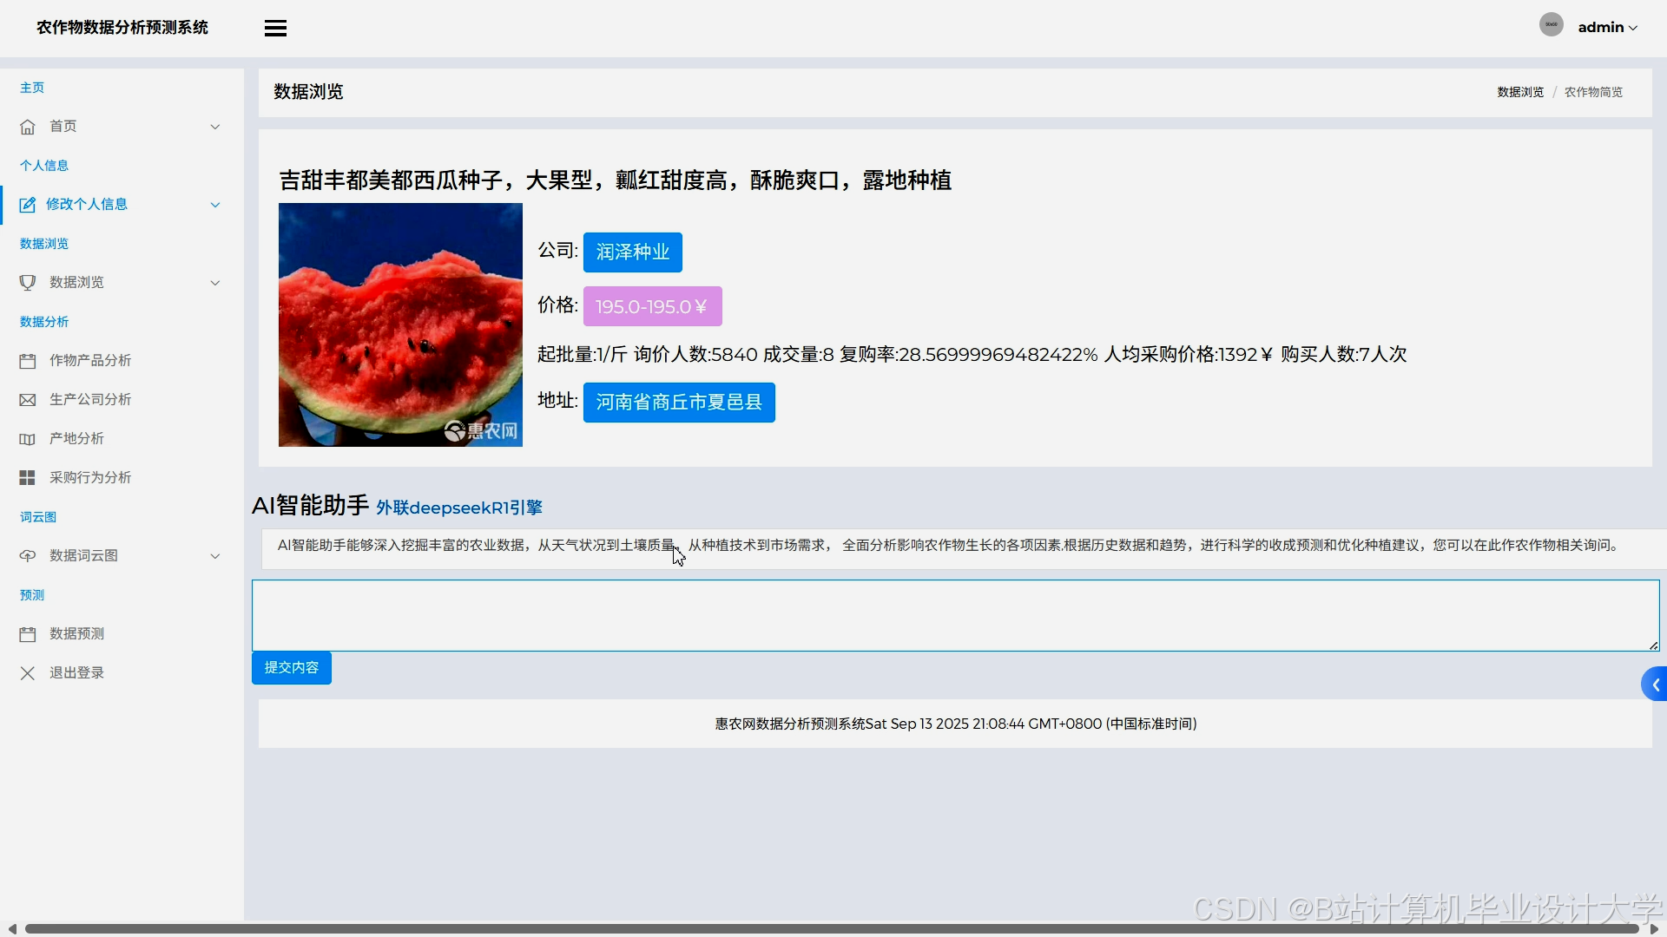Click the watermelon product thumbnail
This screenshot has width=1667, height=937.
[400, 324]
